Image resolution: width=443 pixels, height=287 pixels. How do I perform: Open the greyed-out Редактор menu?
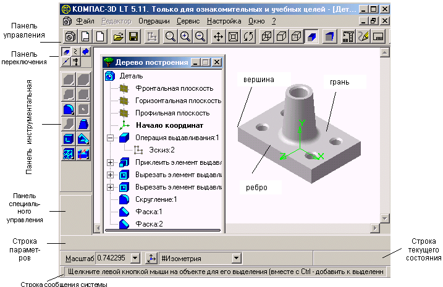tap(116, 21)
